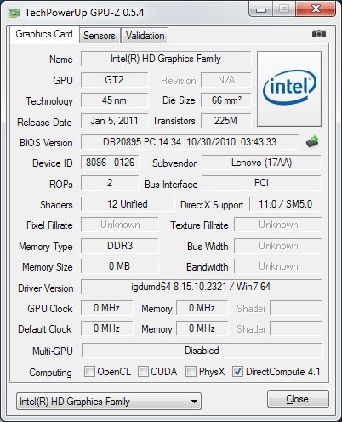Click the Bandwidth Unknown field
Image resolution: width=342 pixels, height=422 pixels.
pyautogui.click(x=278, y=266)
